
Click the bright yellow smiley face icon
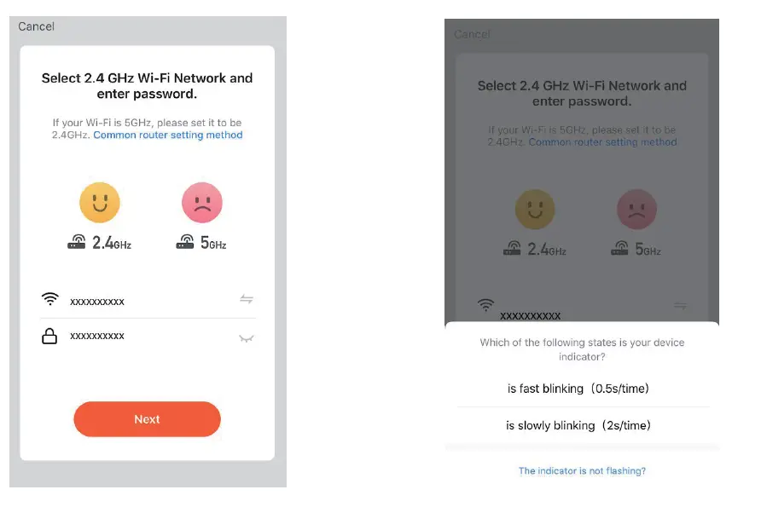point(100,203)
